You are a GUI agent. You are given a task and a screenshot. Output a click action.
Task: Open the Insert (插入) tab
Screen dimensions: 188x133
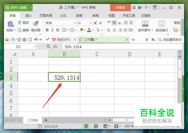[29, 16]
